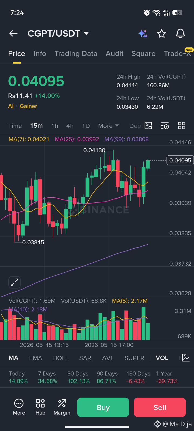Tap the red Sell button
Viewport: 194px width, 431px height.
point(160,407)
